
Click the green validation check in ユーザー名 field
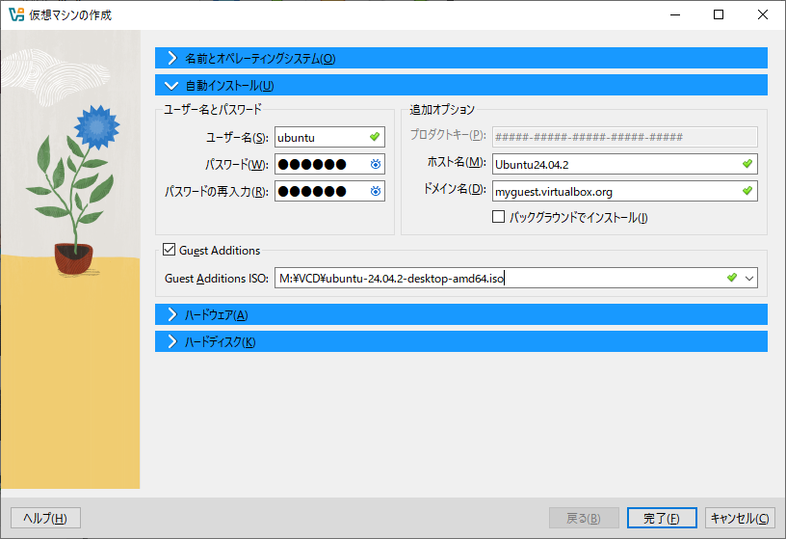click(375, 137)
